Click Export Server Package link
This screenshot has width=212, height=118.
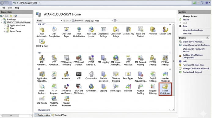click(193, 42)
